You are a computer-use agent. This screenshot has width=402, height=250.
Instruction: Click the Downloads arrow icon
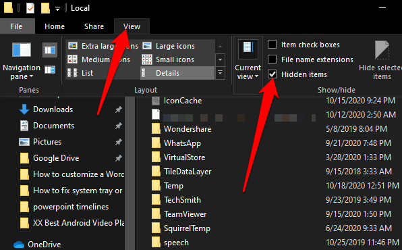point(24,109)
